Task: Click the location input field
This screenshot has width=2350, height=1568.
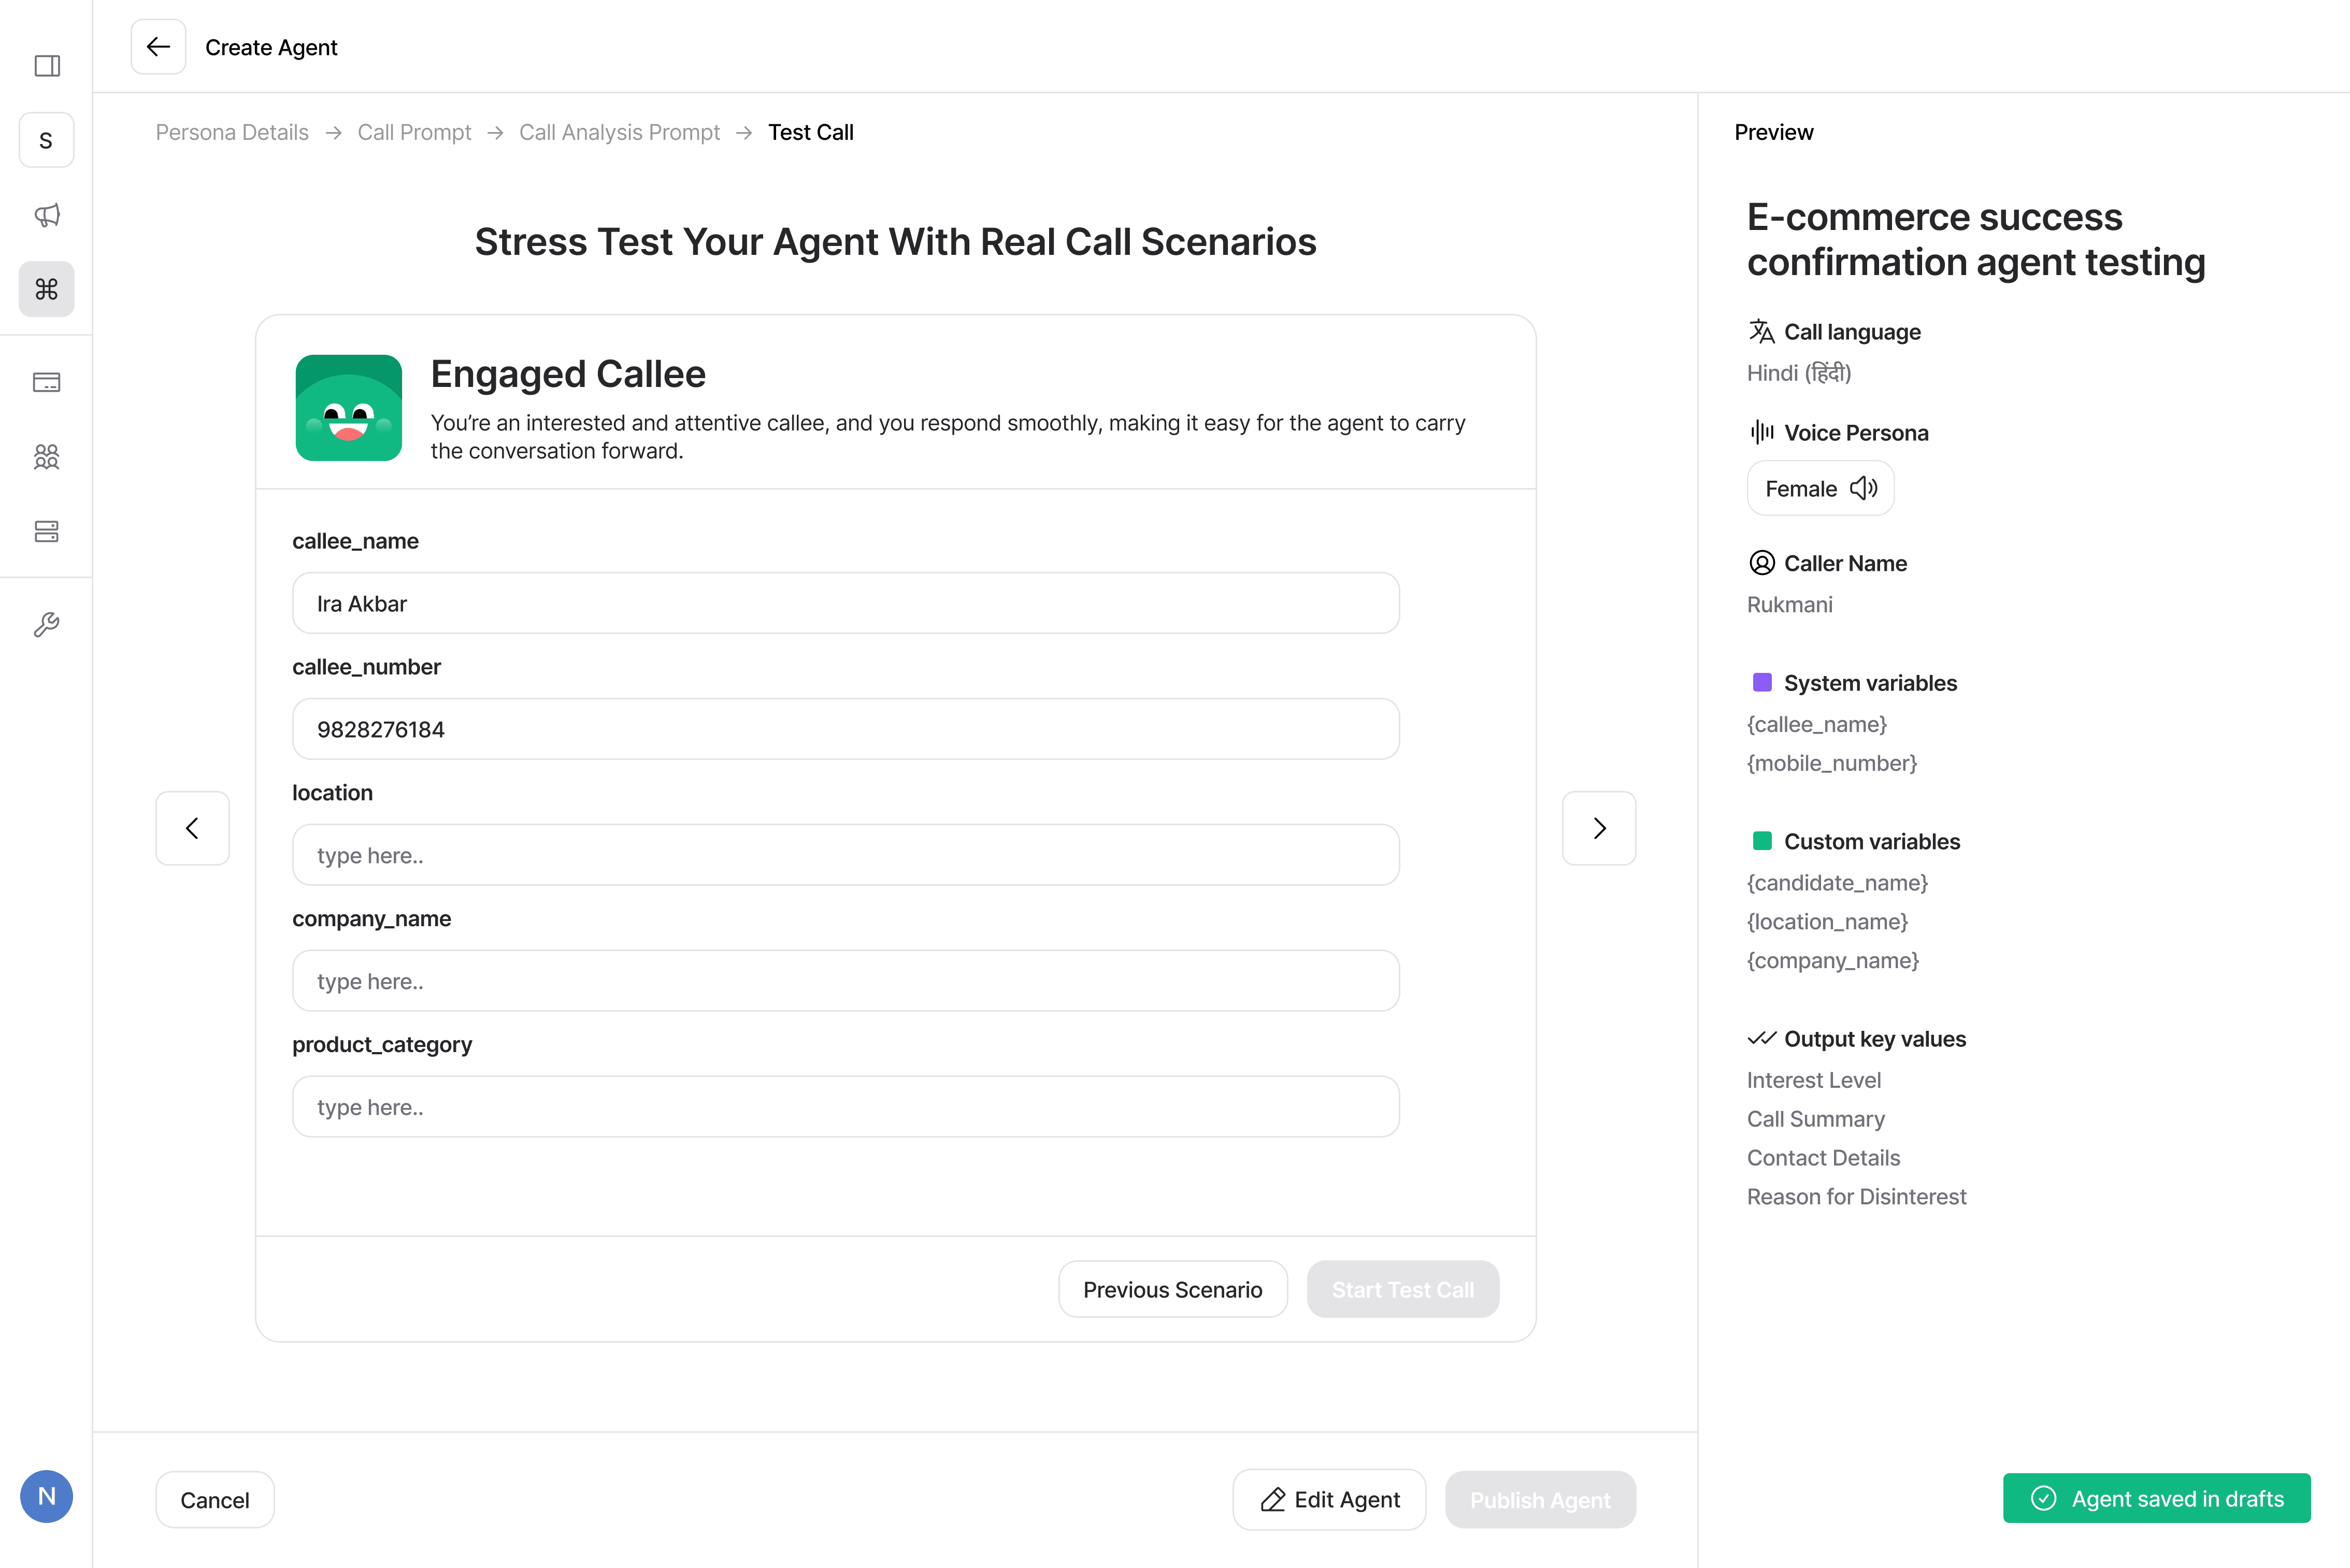Action: coord(845,855)
